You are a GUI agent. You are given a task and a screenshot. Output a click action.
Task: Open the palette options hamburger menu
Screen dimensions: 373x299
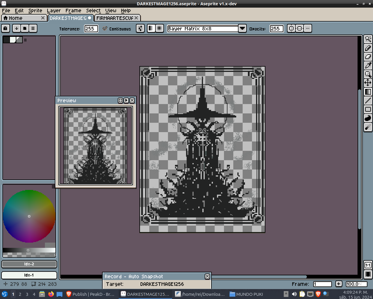pyautogui.click(x=33, y=28)
